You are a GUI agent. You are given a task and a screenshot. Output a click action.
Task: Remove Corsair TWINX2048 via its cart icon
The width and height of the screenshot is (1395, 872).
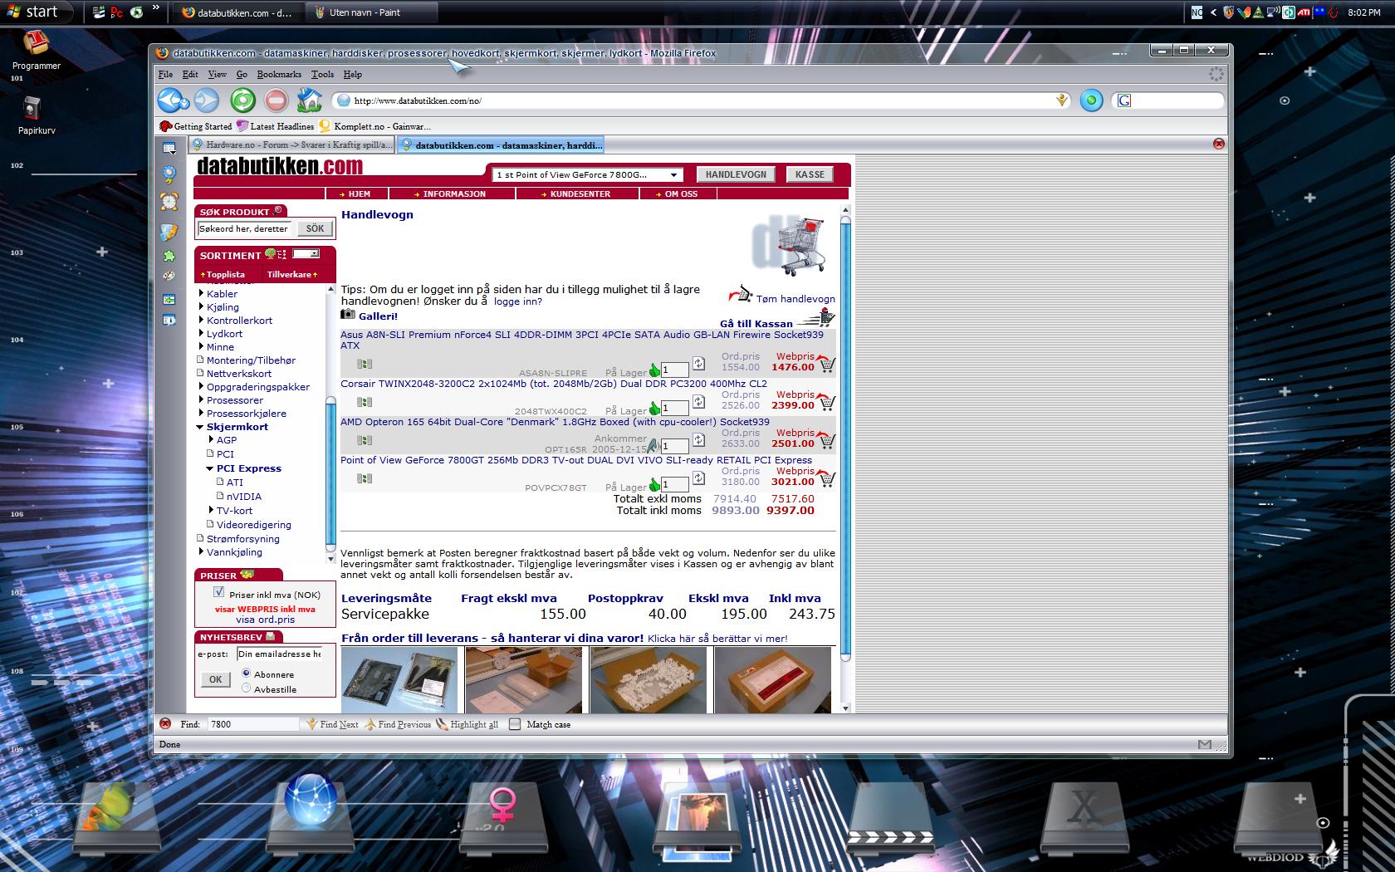(x=825, y=401)
